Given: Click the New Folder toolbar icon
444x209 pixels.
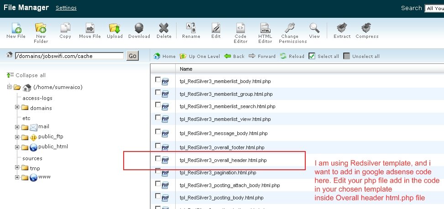Looking at the screenshot, I should [x=41, y=28].
